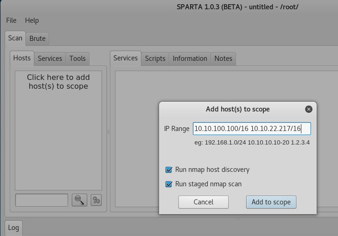Select the Hosts tab
Image resolution: width=338 pixels, height=236 pixels.
22,58
